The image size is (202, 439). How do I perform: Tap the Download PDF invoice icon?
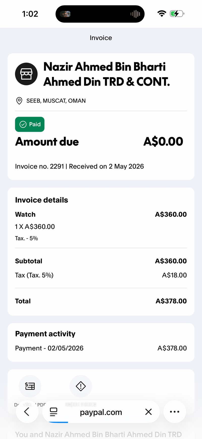pos(30,386)
